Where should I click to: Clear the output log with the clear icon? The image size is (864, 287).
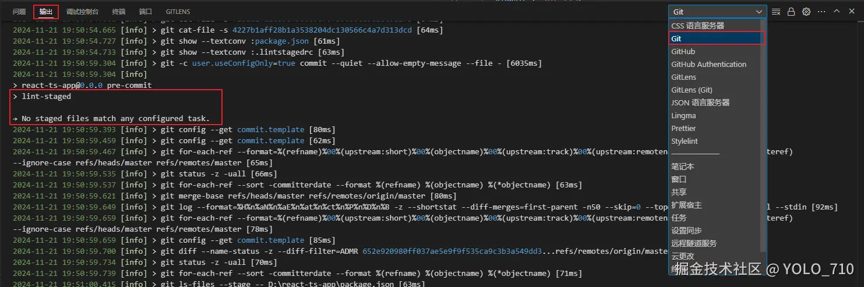tap(776, 12)
